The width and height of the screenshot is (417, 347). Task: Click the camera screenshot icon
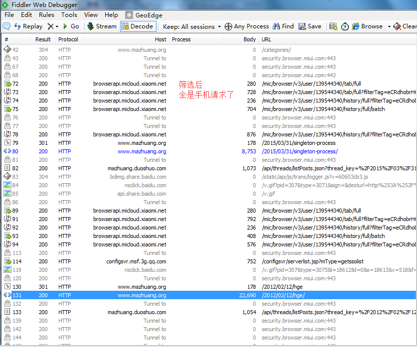pos(333,26)
